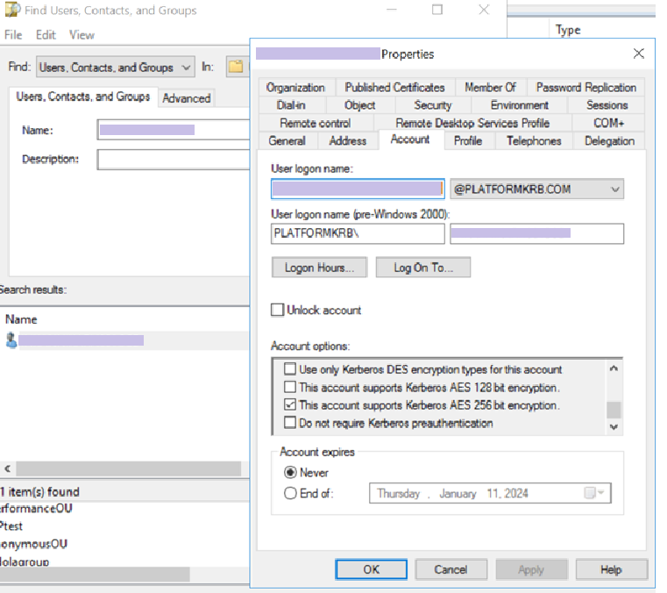This screenshot has width=667, height=593.
Task: Click the Find Users window title icon
Action: [x=12, y=10]
